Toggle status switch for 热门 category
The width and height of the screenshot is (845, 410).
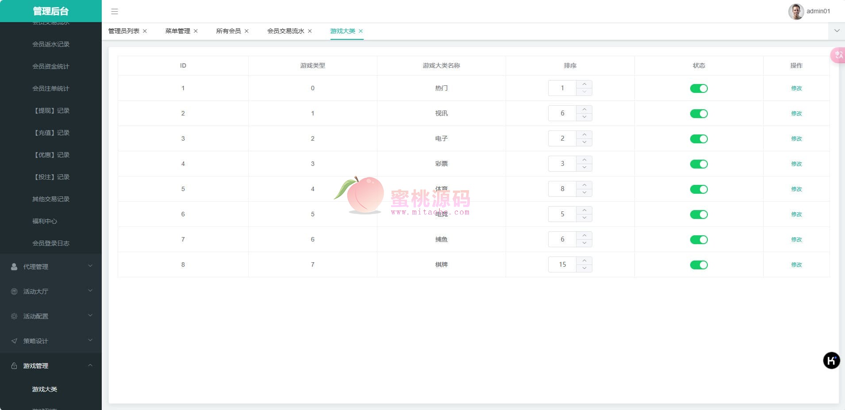(699, 88)
